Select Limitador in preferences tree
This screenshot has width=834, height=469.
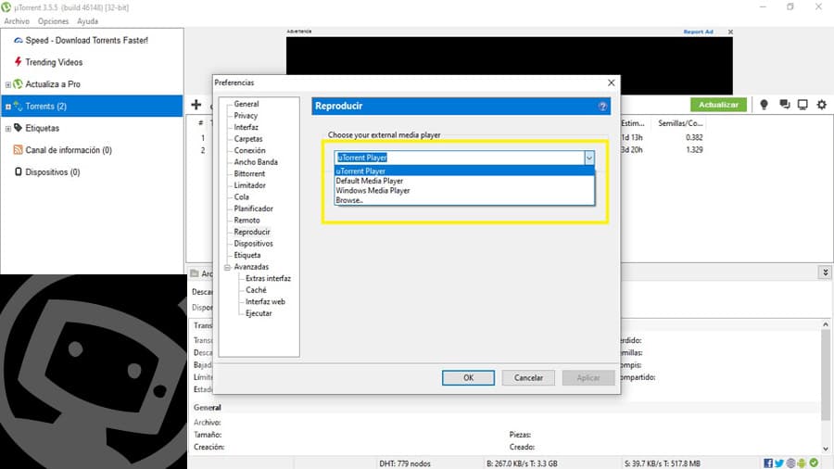point(250,185)
